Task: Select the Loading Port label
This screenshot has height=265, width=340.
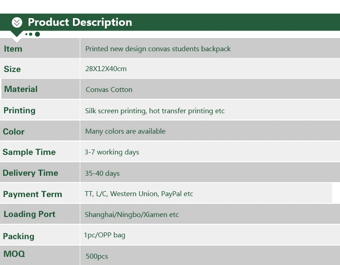Action: click(29, 214)
